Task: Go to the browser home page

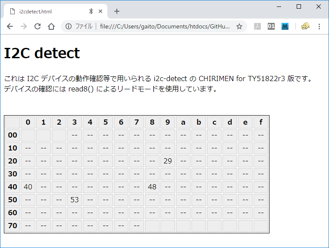Action: tap(51, 26)
